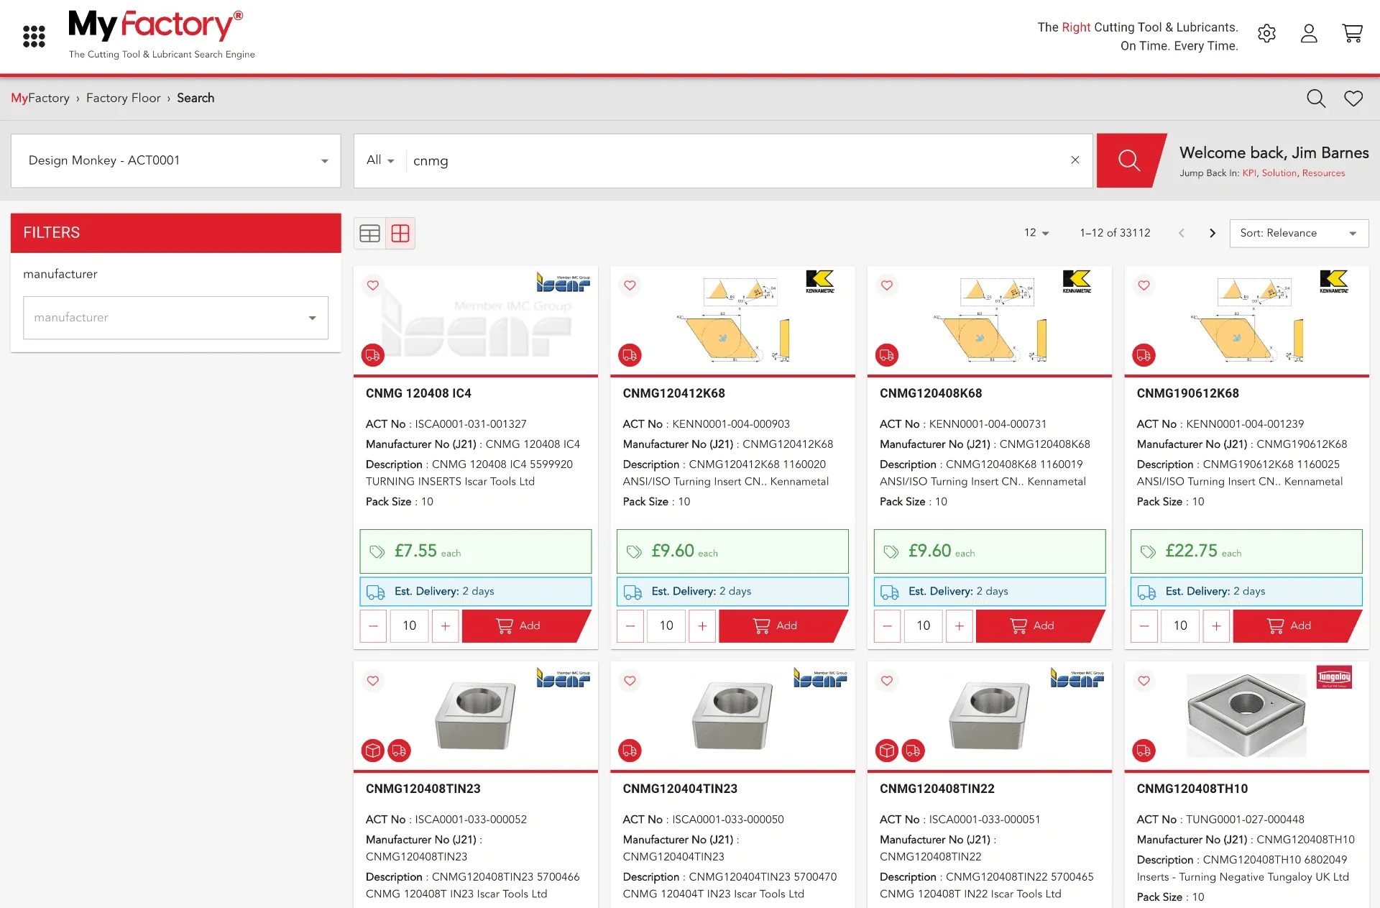Open the Sort: Relevance dropdown
Image resolution: width=1380 pixels, height=908 pixels.
[x=1299, y=233]
